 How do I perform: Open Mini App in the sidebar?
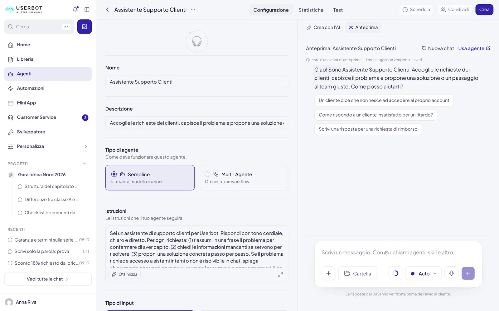click(48, 103)
